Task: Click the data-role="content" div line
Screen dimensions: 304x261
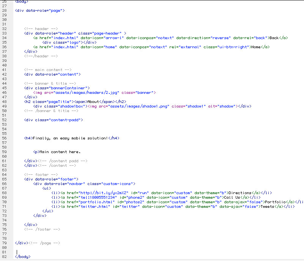Action: [x=52, y=74]
